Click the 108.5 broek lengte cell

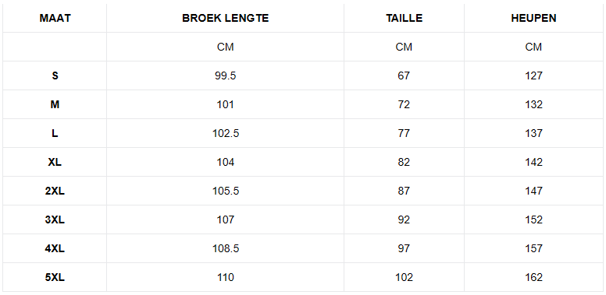(x=226, y=249)
